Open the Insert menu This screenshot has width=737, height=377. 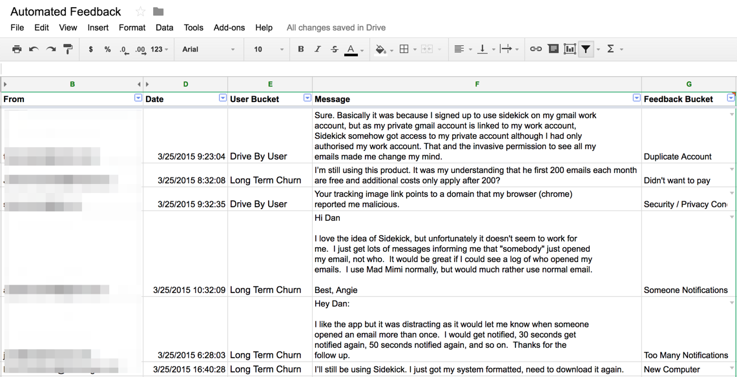[x=98, y=28]
